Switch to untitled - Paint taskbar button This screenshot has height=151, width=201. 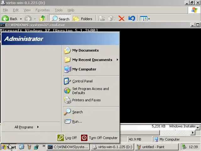[x=157, y=147]
